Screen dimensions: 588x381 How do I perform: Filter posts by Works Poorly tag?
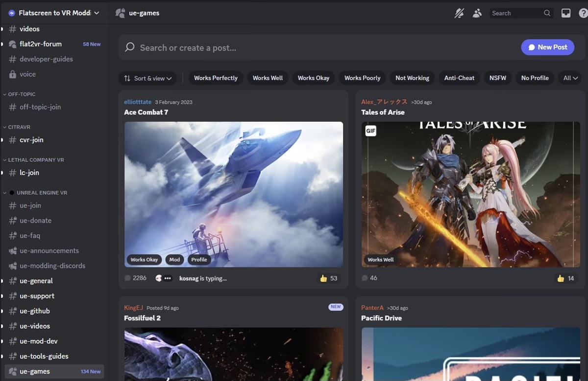coord(362,78)
